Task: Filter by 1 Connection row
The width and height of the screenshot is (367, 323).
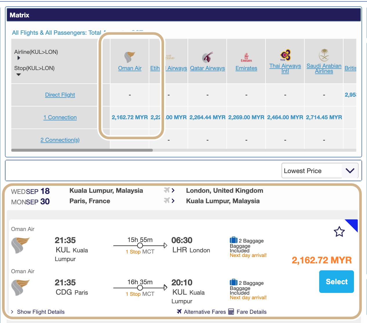Action: [60, 118]
